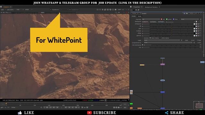This screenshot has width=205, height=115.
Task: Select the Grade tab in properties
Action: (134, 16)
